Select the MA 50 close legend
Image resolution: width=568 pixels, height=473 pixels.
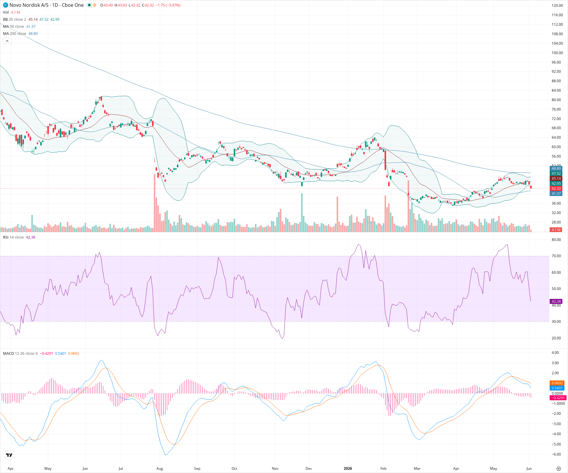(x=13, y=26)
